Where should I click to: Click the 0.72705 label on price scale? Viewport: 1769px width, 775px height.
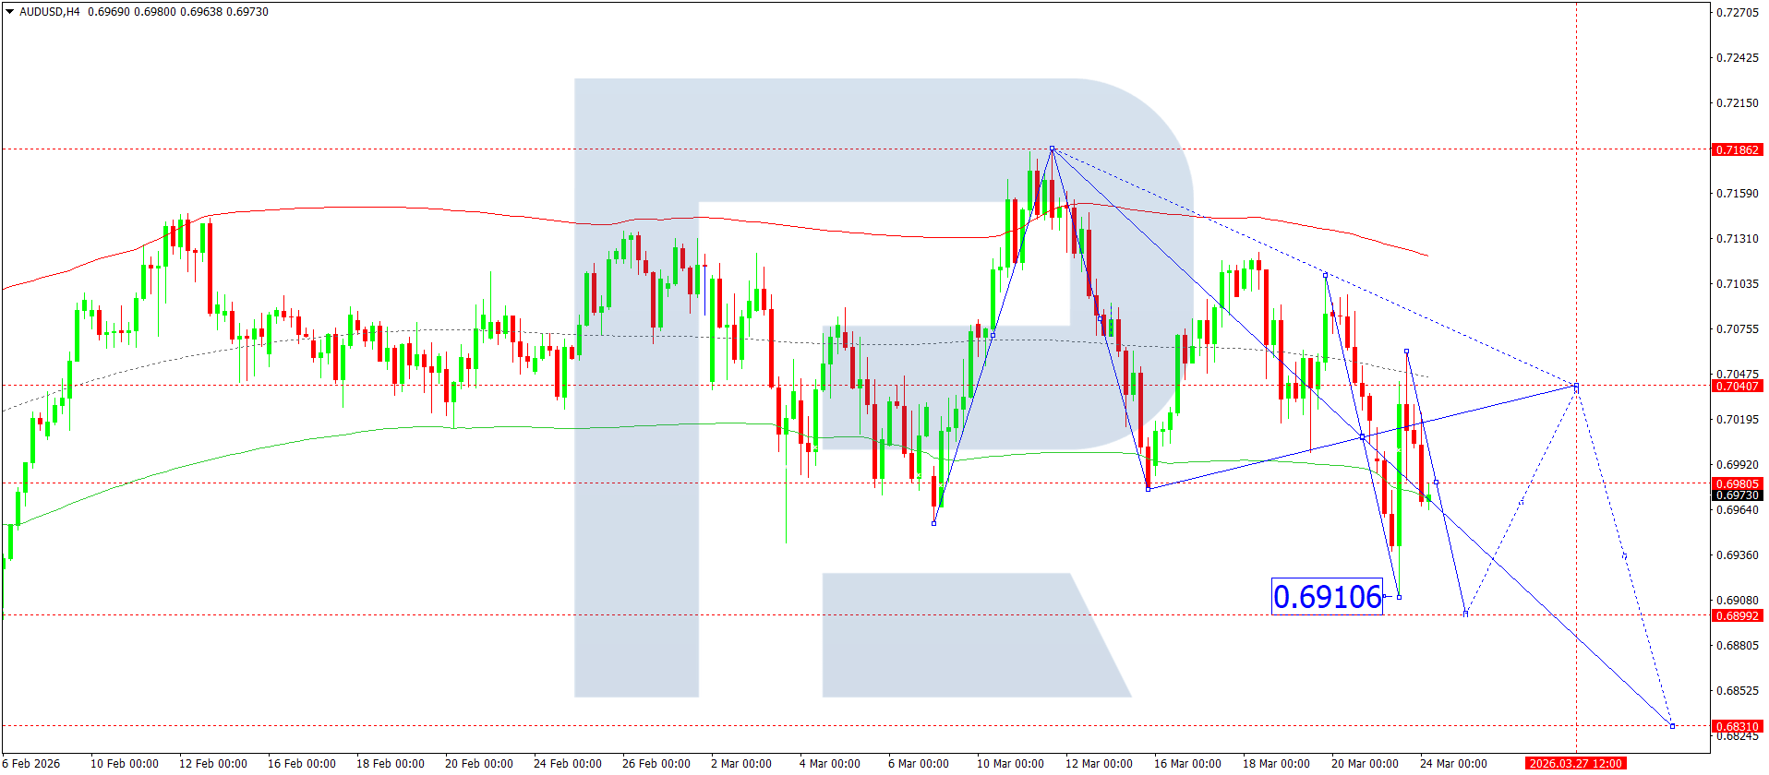[1737, 12]
